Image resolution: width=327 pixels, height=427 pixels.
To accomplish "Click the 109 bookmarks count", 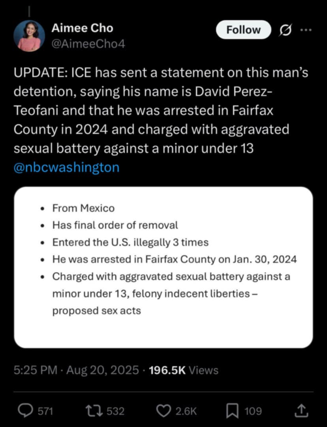I will (x=253, y=411).
